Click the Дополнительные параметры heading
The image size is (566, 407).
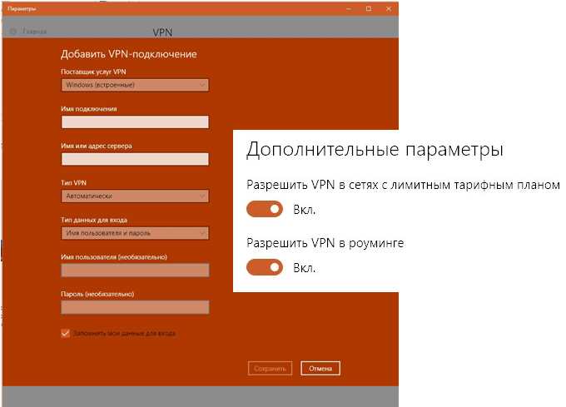[375, 149]
